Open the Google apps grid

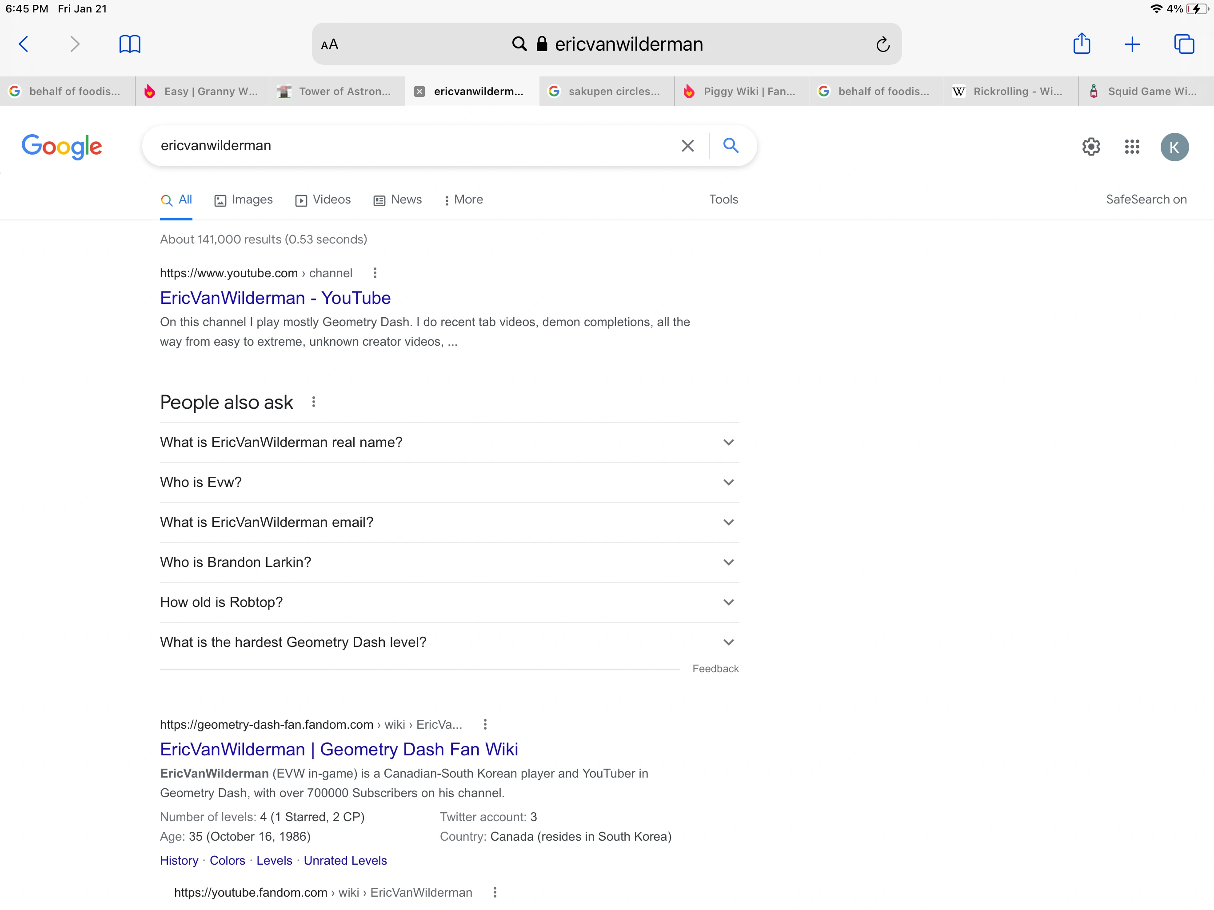click(x=1132, y=147)
